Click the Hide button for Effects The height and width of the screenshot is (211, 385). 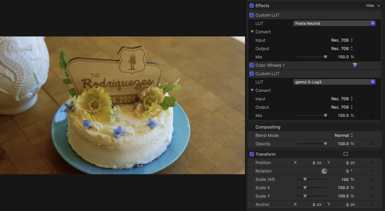pos(370,6)
